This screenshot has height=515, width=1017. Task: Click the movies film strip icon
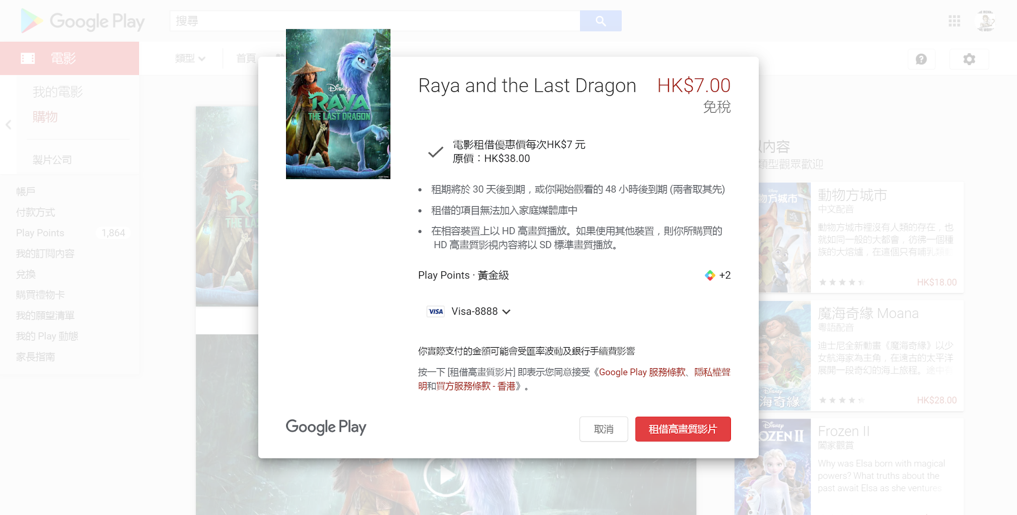(x=28, y=59)
